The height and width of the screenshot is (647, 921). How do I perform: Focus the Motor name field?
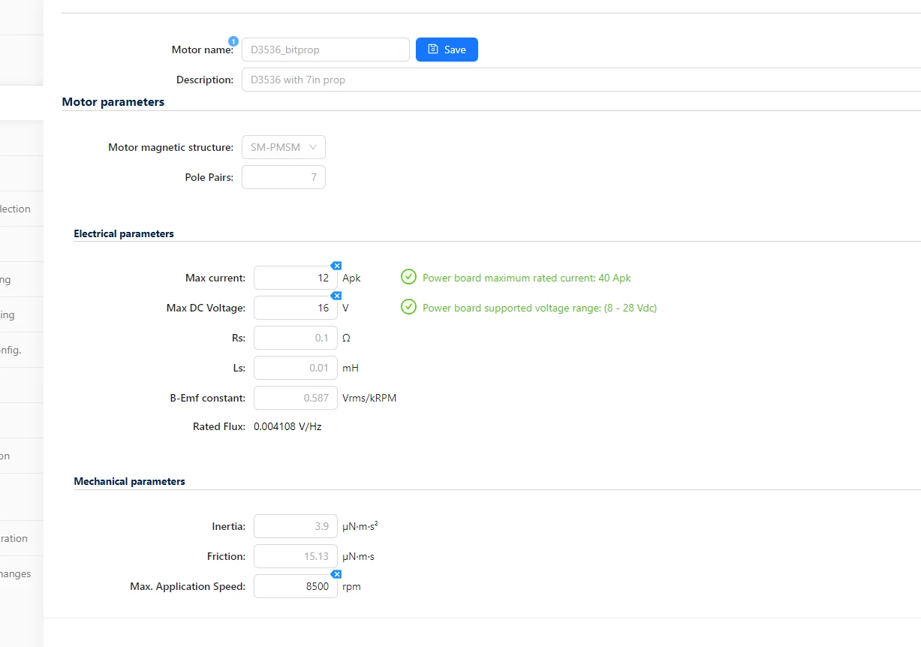coord(326,50)
